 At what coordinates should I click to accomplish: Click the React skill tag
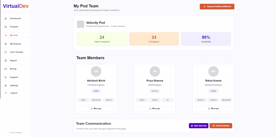pos(83,100)
